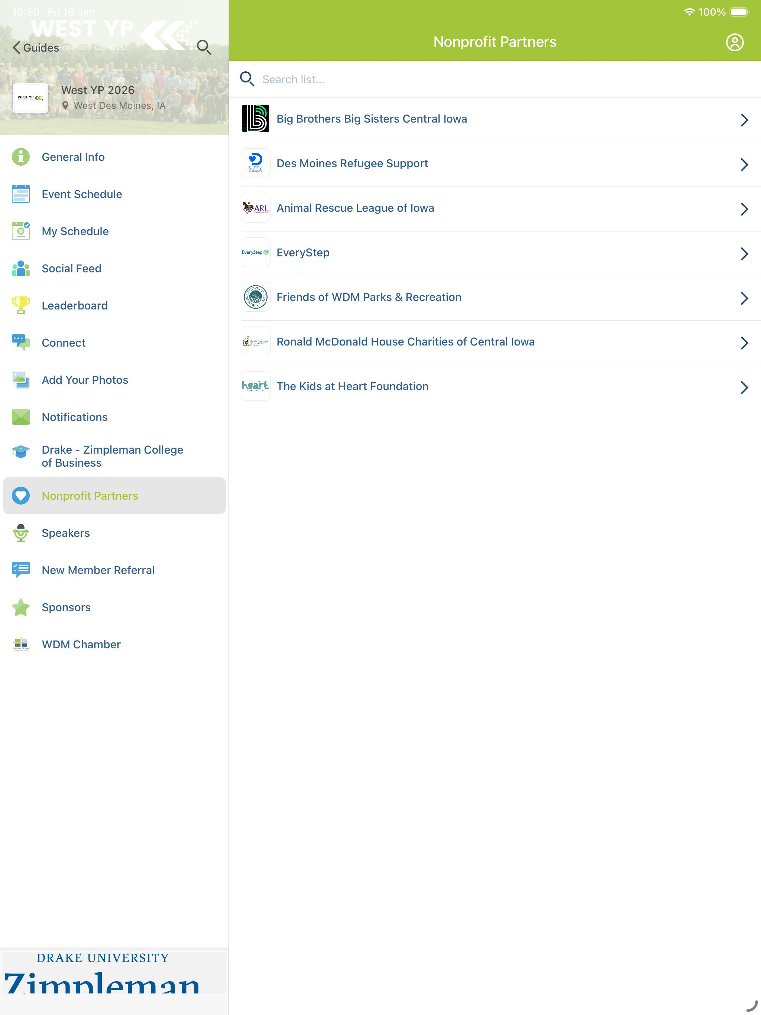Image resolution: width=761 pixels, height=1015 pixels.
Task: Tap the West Des Moines, IA location
Action: tap(114, 106)
